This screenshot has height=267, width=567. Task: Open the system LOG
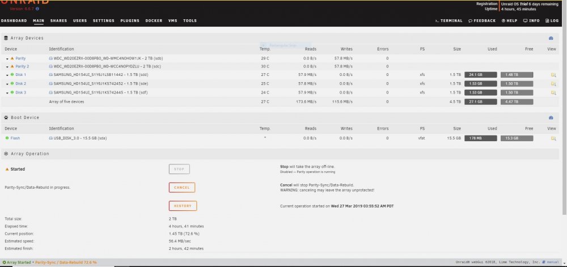click(552, 20)
